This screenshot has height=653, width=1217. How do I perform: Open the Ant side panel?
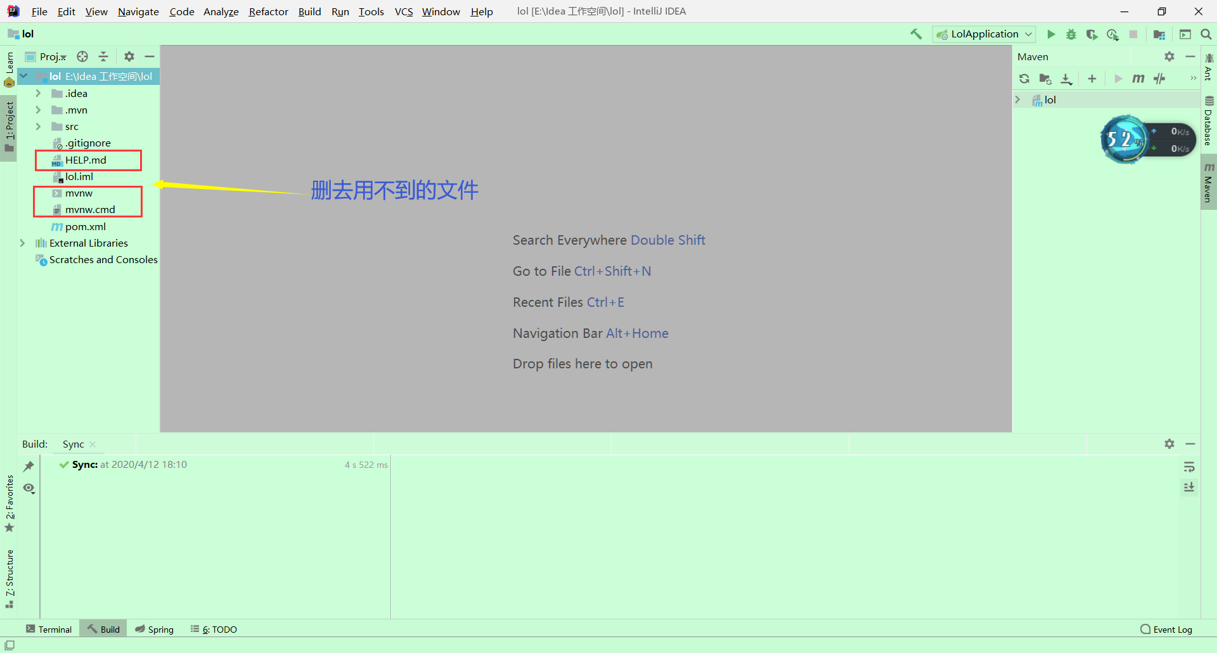pos(1209,67)
